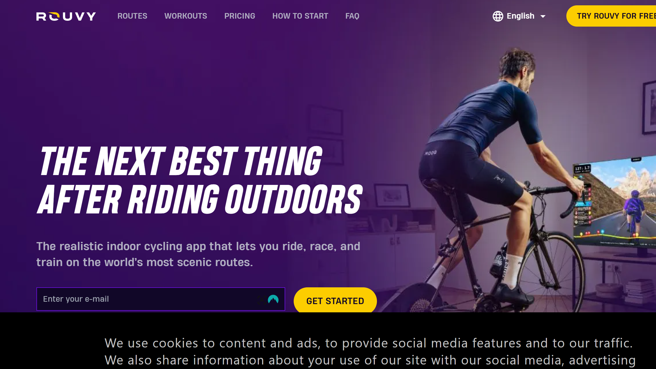Open the ROUTES menu item
The height and width of the screenshot is (369, 656).
click(x=132, y=16)
